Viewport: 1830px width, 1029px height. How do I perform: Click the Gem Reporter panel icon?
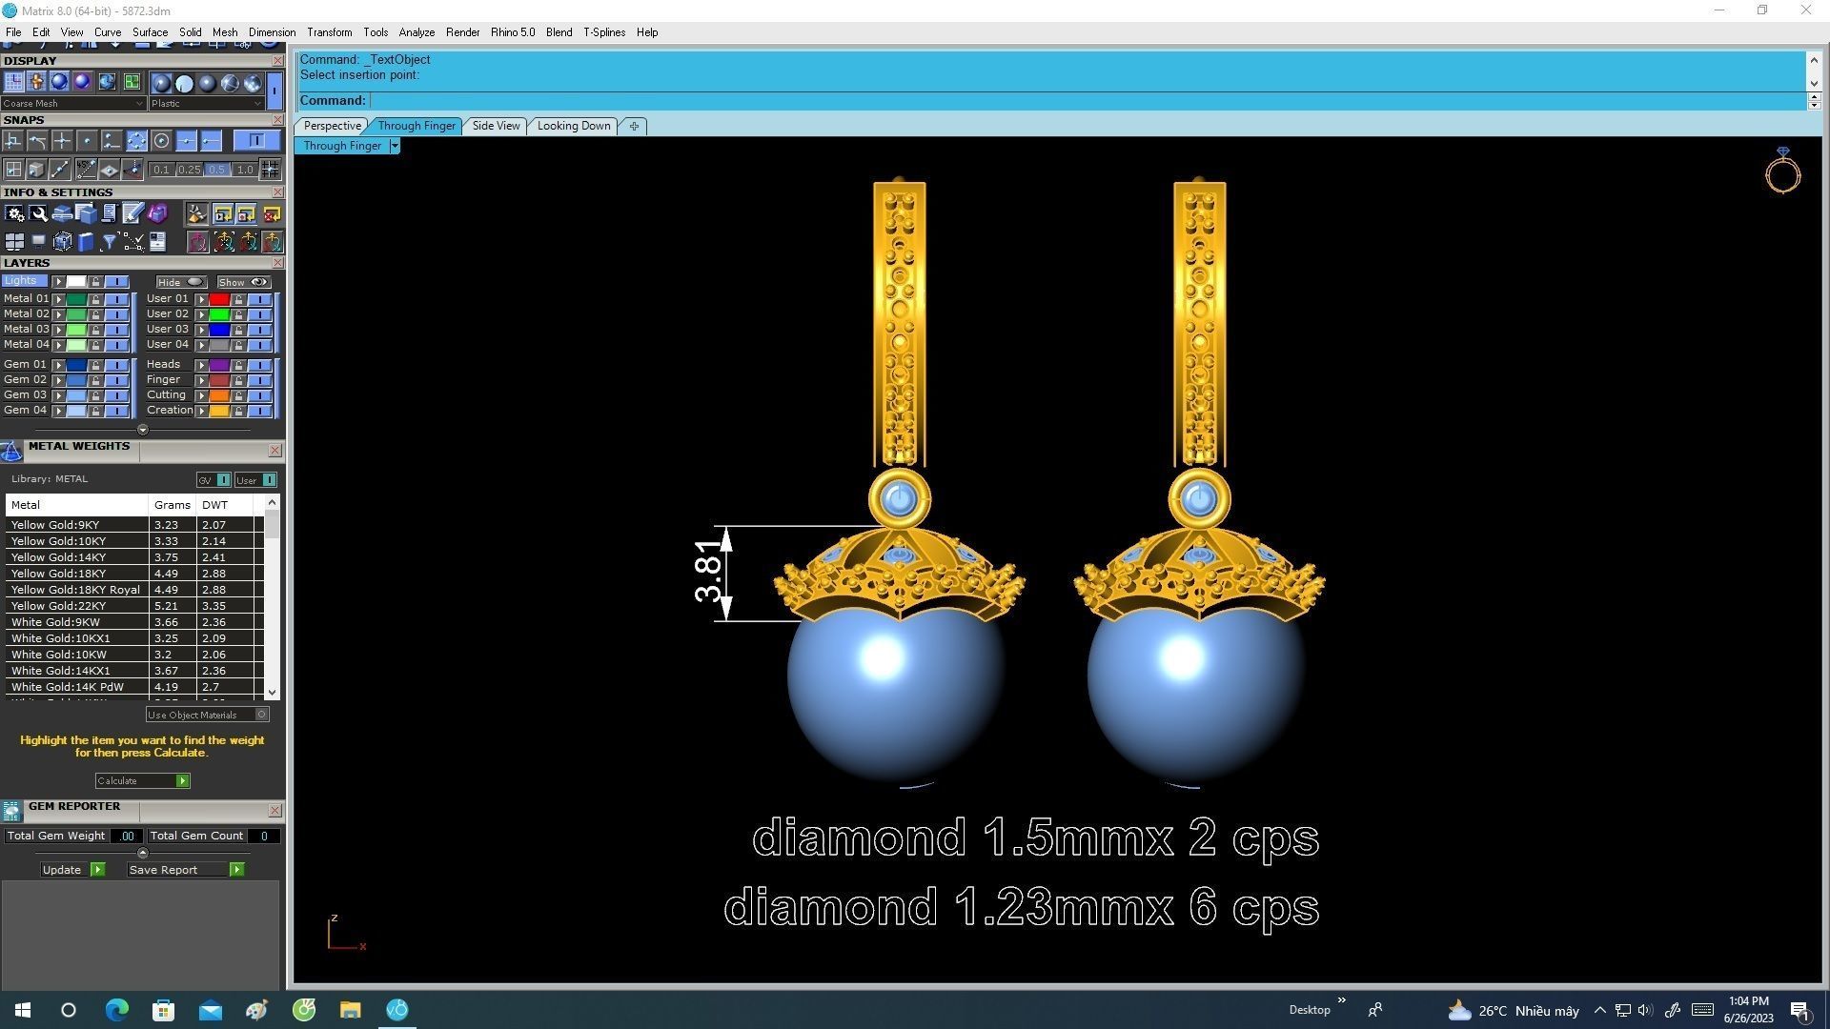11,811
